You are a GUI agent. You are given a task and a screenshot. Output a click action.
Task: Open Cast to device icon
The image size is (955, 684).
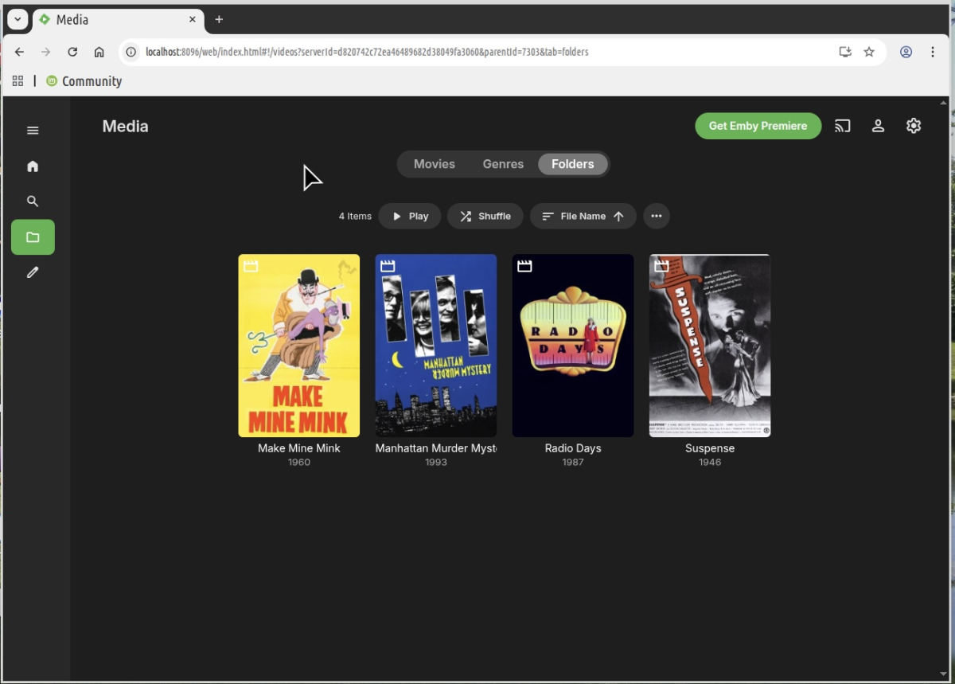pos(843,126)
